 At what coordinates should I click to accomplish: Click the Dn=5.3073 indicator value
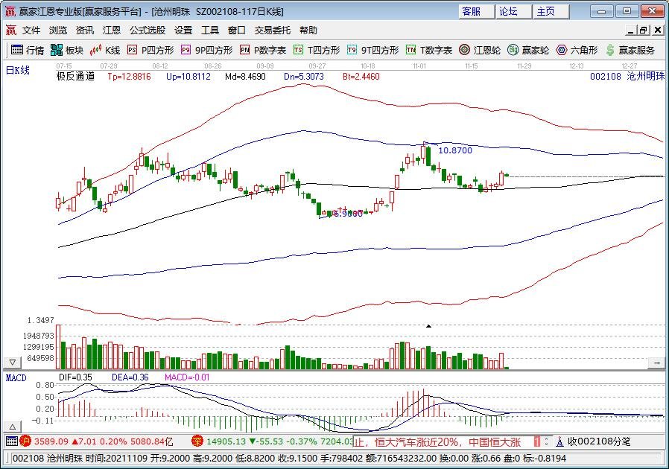304,77
